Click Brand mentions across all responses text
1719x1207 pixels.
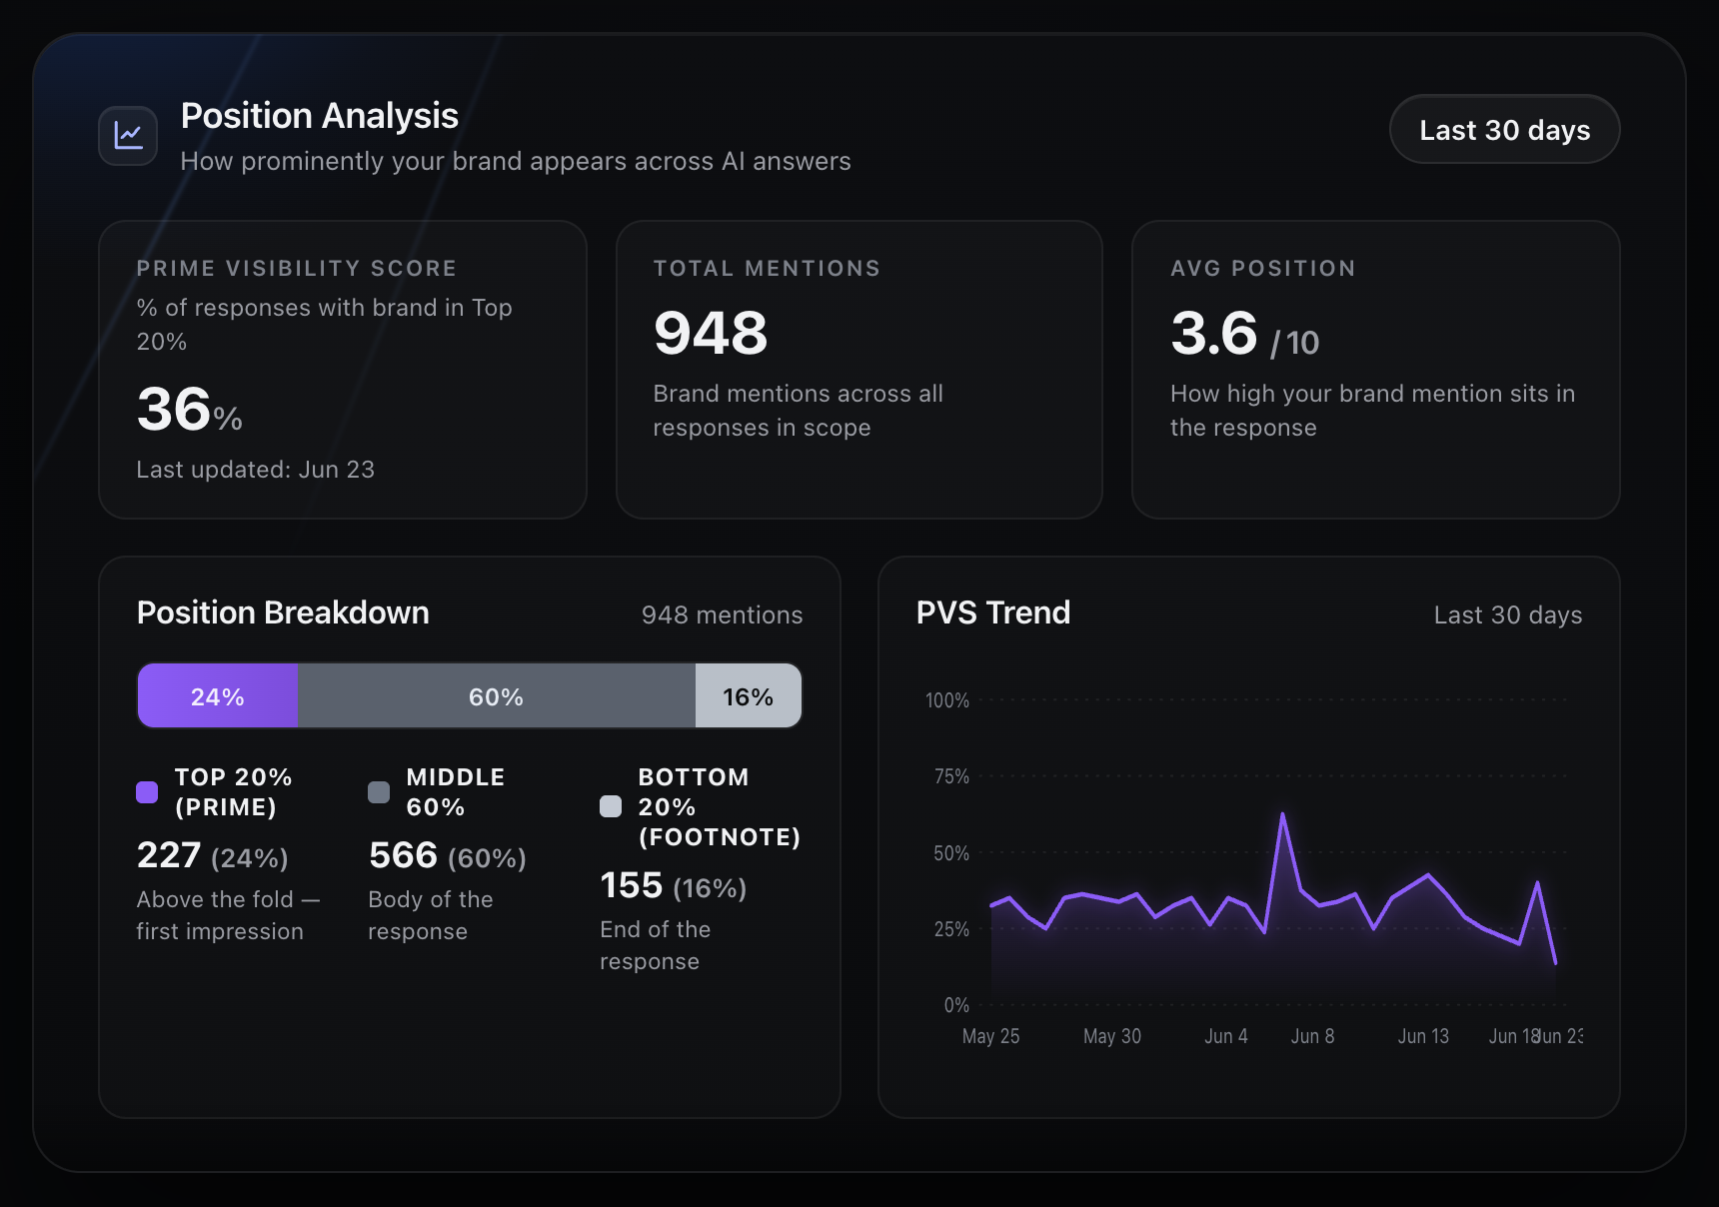pos(799,411)
